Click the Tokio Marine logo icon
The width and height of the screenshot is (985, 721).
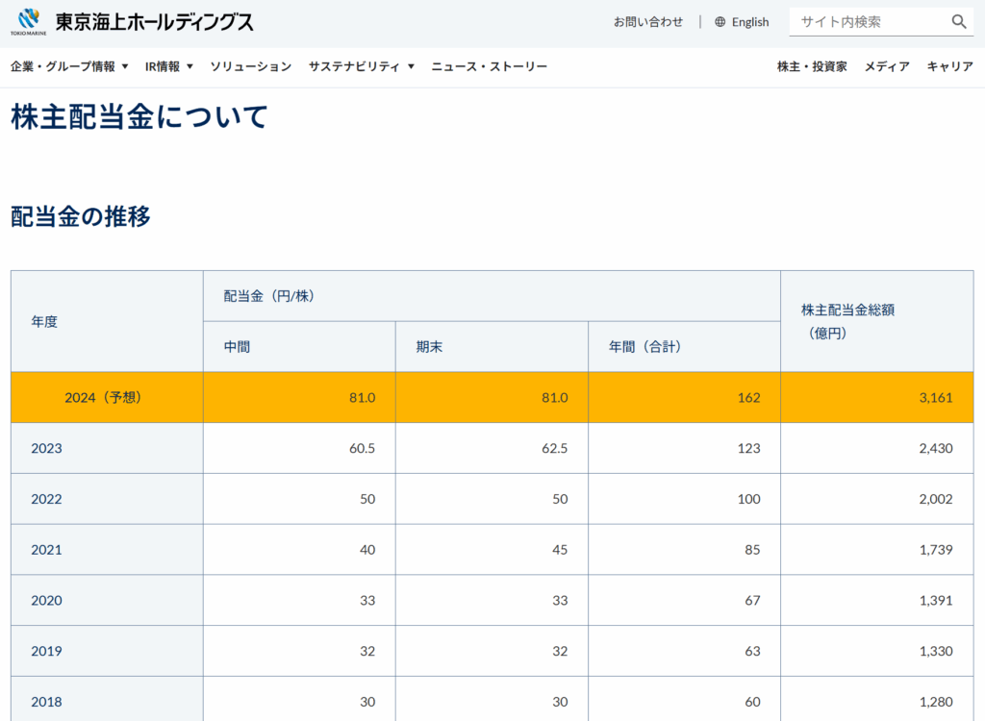pos(28,22)
